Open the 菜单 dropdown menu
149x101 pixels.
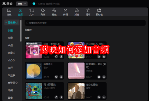point(22,4)
